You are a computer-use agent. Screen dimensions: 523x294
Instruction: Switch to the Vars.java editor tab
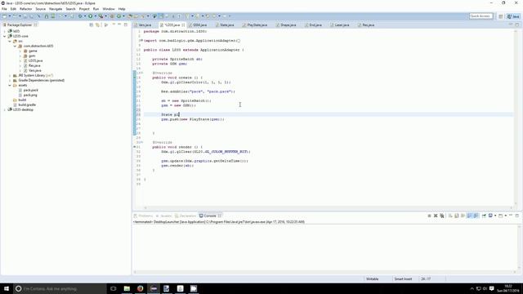tap(145, 25)
